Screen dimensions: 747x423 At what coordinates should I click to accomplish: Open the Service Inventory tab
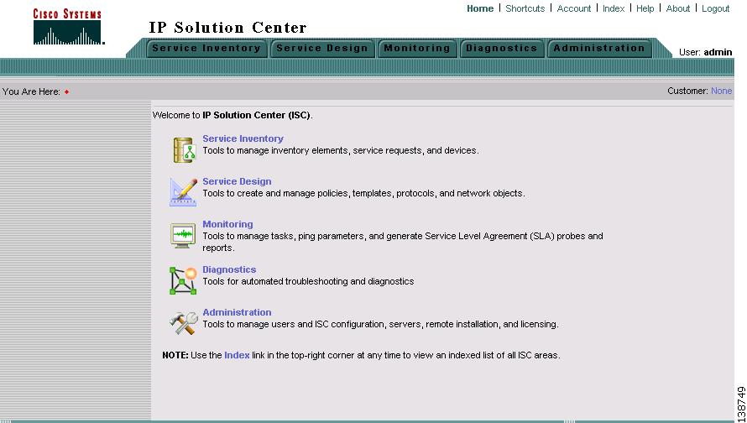tap(206, 48)
